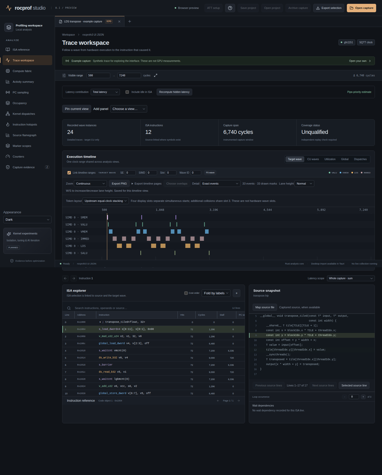382x475 pixels.
Task: Go to next instruction arrow
Action: (x=74, y=278)
